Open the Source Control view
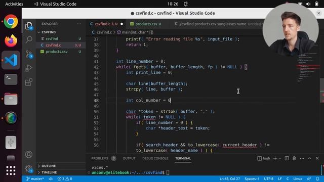 [29, 54]
